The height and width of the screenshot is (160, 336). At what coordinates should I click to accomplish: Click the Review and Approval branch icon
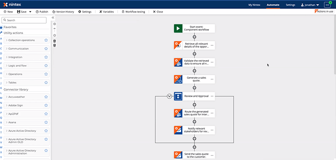coord(178,96)
